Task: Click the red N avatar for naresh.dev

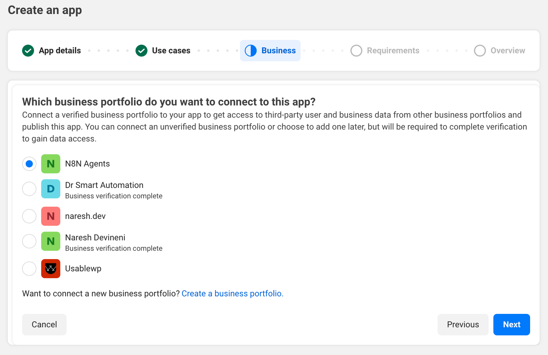Action: 51,216
